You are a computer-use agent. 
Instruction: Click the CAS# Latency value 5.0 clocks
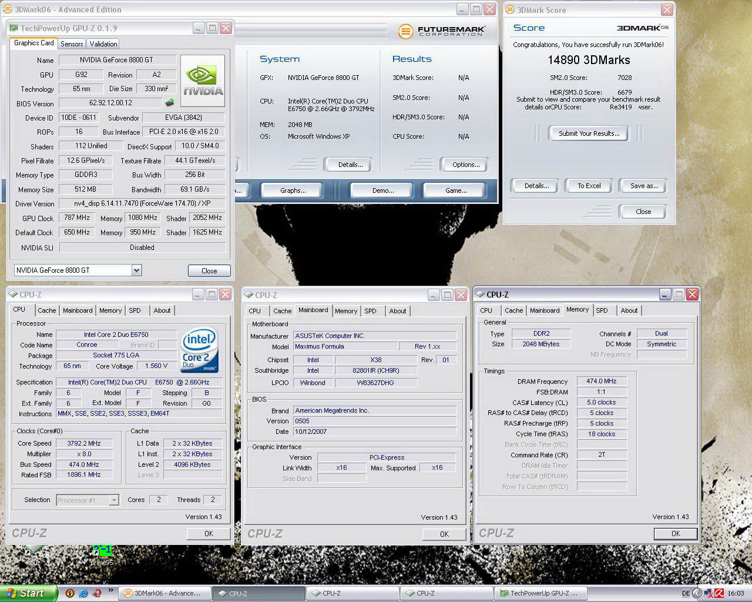point(602,402)
